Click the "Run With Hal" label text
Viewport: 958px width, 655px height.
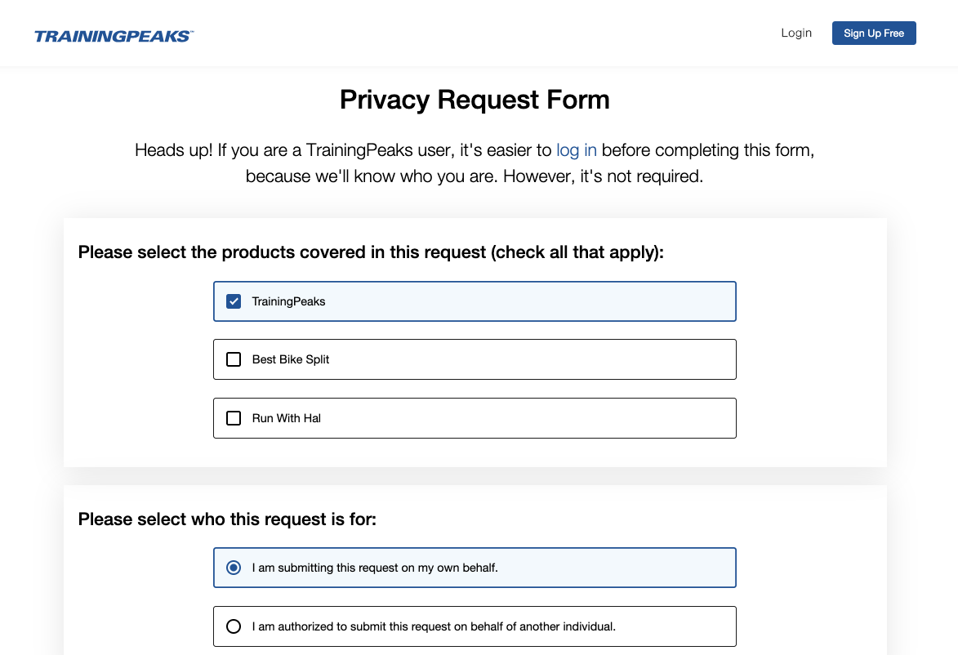[287, 418]
